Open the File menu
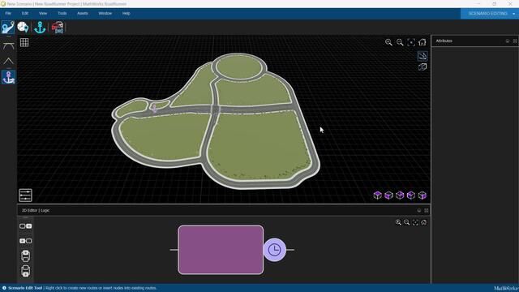 point(8,13)
